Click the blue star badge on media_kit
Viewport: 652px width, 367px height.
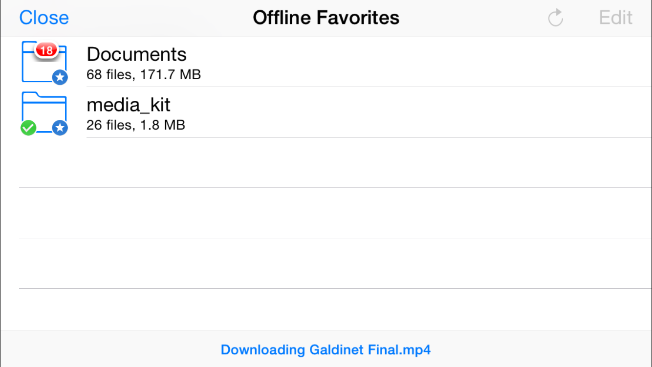pos(60,128)
